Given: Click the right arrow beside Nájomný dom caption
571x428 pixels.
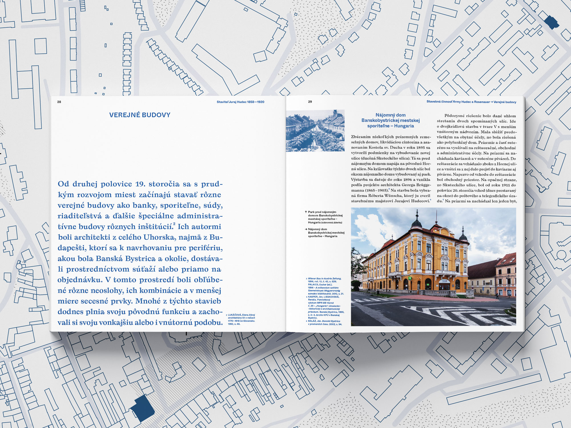Looking at the screenshot, I should click(x=306, y=229).
